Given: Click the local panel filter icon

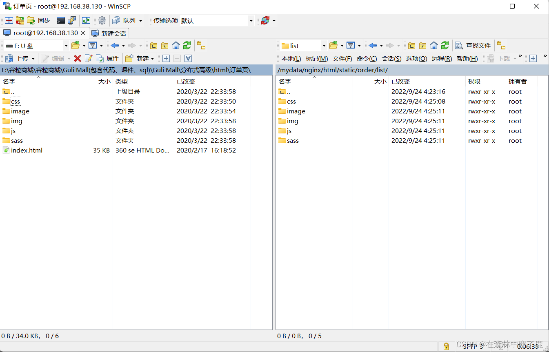Looking at the screenshot, I should pyautogui.click(x=93, y=46).
